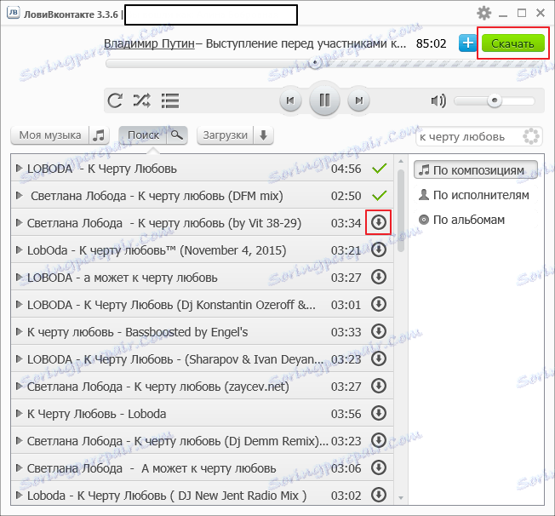Play Bassboosted by Engel's triangle

[x=19, y=331]
